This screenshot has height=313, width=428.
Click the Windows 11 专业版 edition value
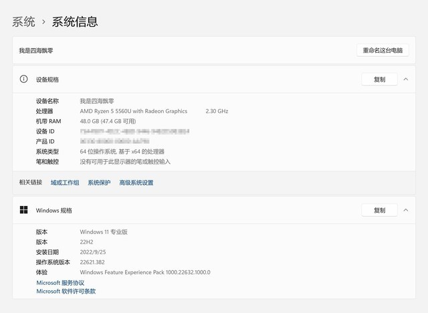coord(104,232)
